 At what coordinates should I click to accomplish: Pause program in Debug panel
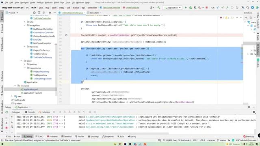click(x=6, y=123)
